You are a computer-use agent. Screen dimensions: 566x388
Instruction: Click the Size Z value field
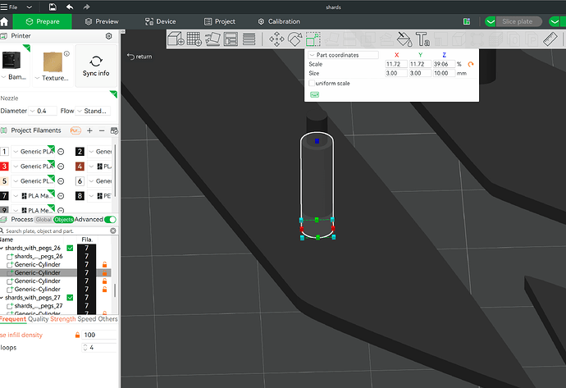coord(444,73)
